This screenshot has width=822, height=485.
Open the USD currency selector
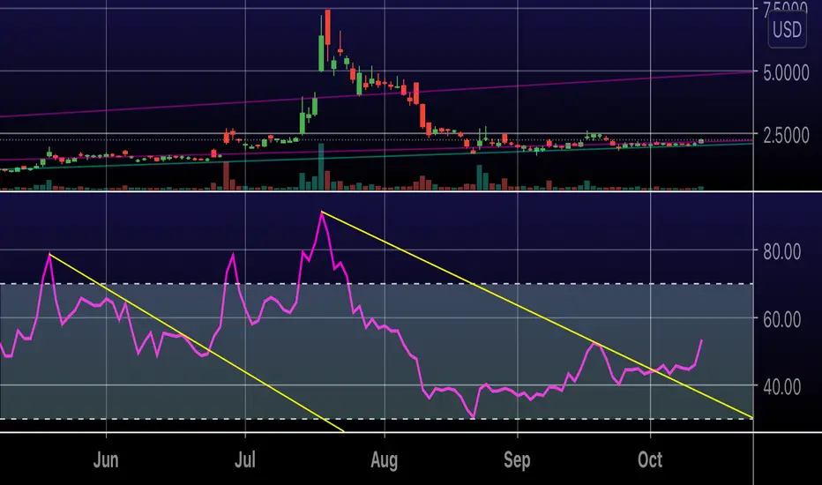tap(787, 29)
